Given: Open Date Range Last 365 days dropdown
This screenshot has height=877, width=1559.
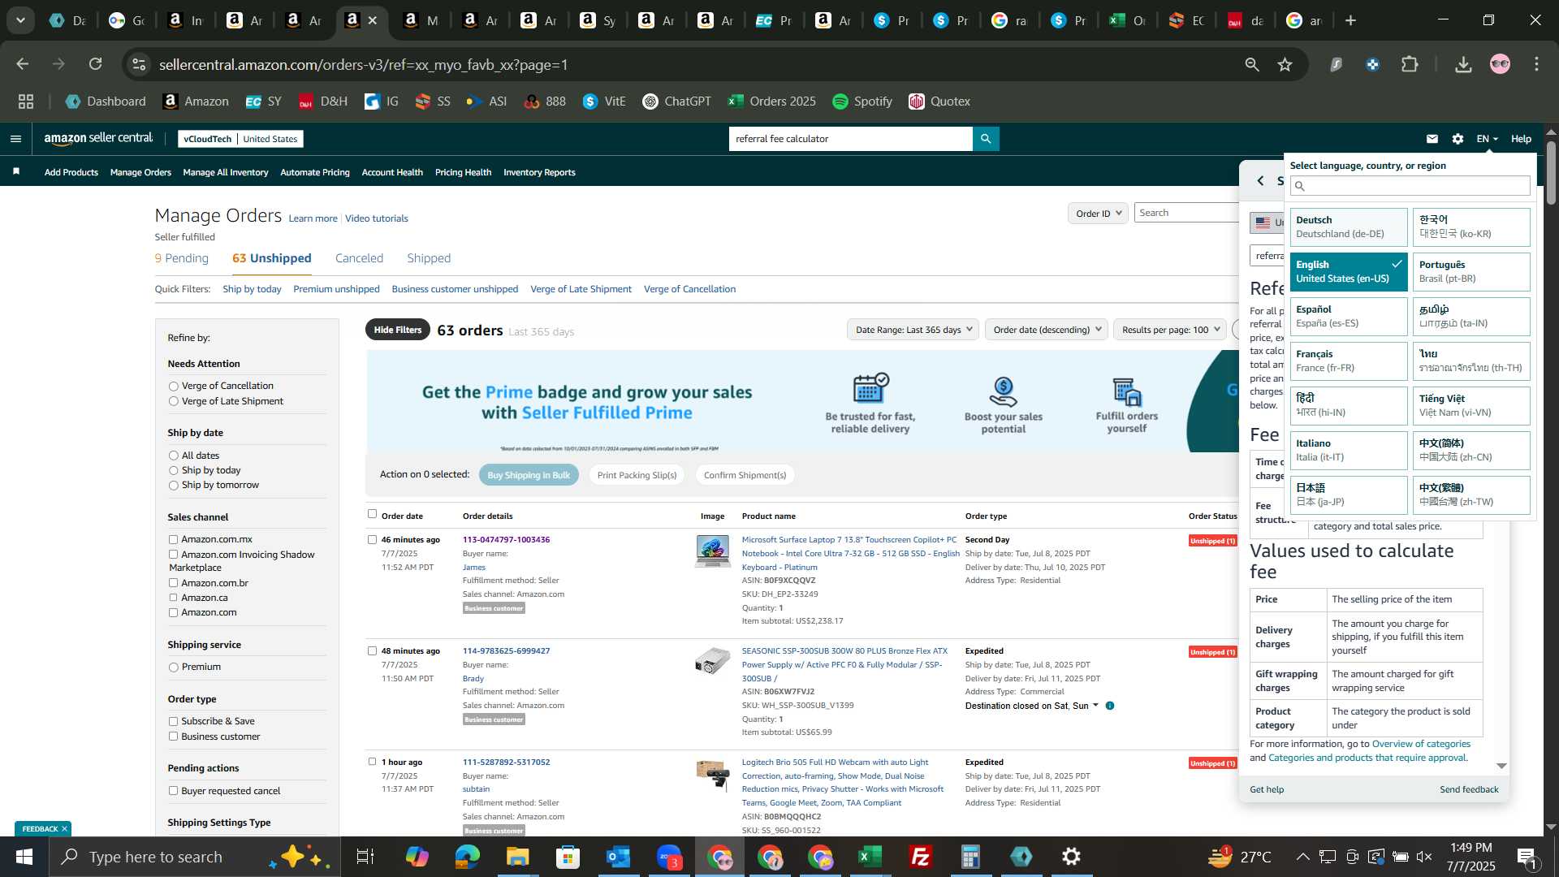Looking at the screenshot, I should click(x=913, y=330).
